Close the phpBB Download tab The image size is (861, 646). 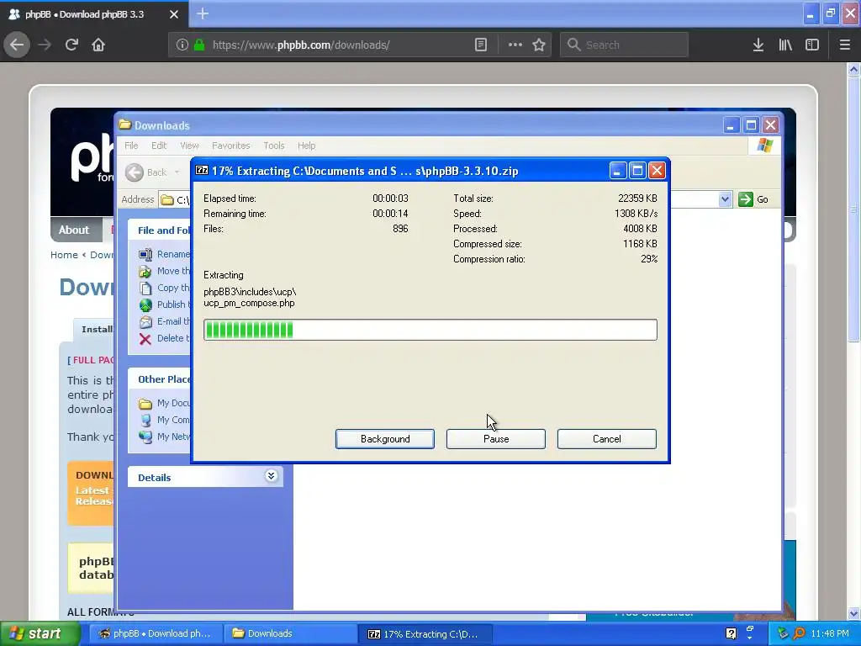pyautogui.click(x=174, y=14)
